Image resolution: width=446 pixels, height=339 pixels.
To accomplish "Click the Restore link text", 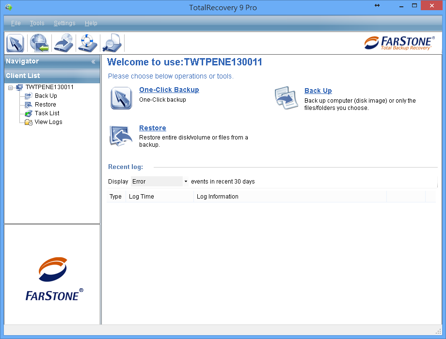I will [x=152, y=127].
